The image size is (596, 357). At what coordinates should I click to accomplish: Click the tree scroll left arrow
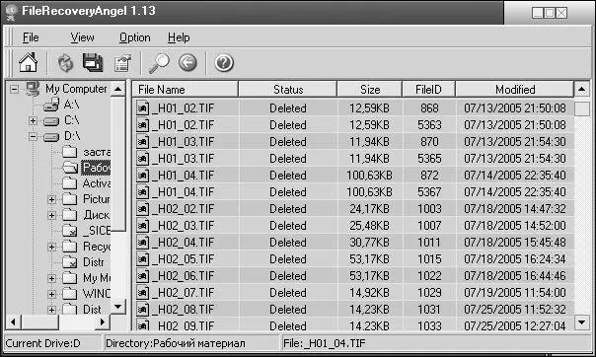pos(13,322)
